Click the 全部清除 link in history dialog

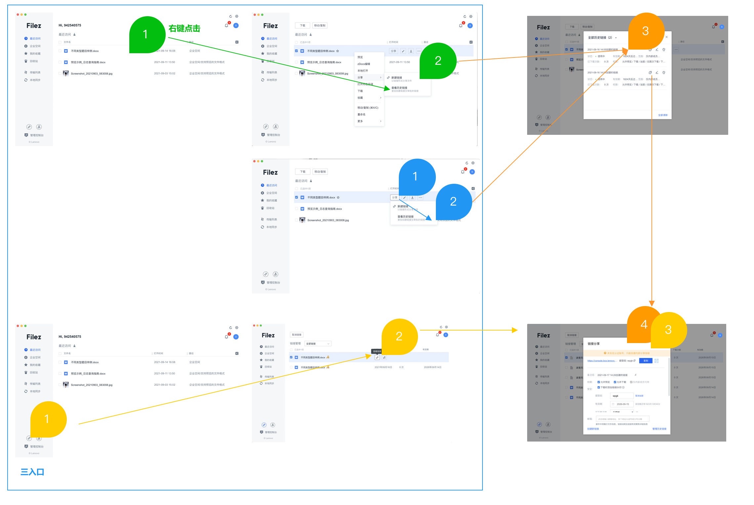[662, 115]
